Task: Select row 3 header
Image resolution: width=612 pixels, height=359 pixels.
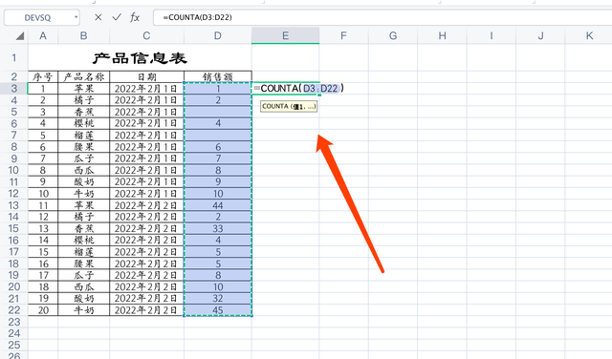Action: (14, 89)
